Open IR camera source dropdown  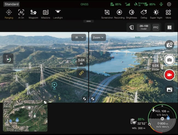pos(79,37)
